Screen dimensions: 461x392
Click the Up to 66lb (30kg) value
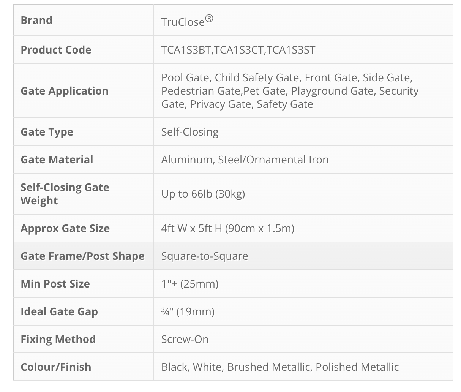pyautogui.click(x=203, y=194)
